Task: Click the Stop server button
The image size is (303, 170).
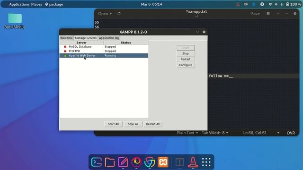Action: coord(186,53)
